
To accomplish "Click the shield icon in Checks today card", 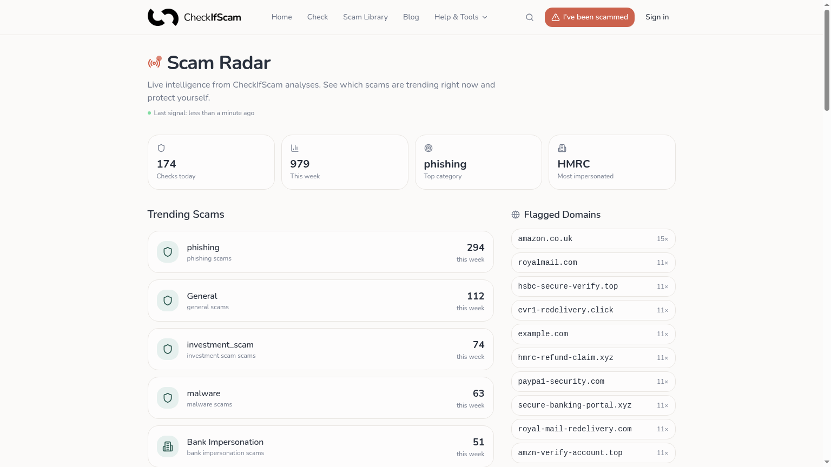I will 161,148.
